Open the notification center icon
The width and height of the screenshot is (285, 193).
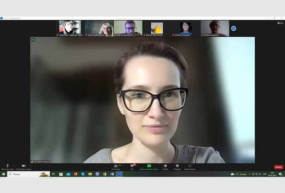[x=281, y=174]
